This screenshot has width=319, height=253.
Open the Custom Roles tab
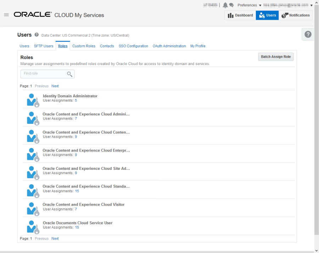coord(84,46)
